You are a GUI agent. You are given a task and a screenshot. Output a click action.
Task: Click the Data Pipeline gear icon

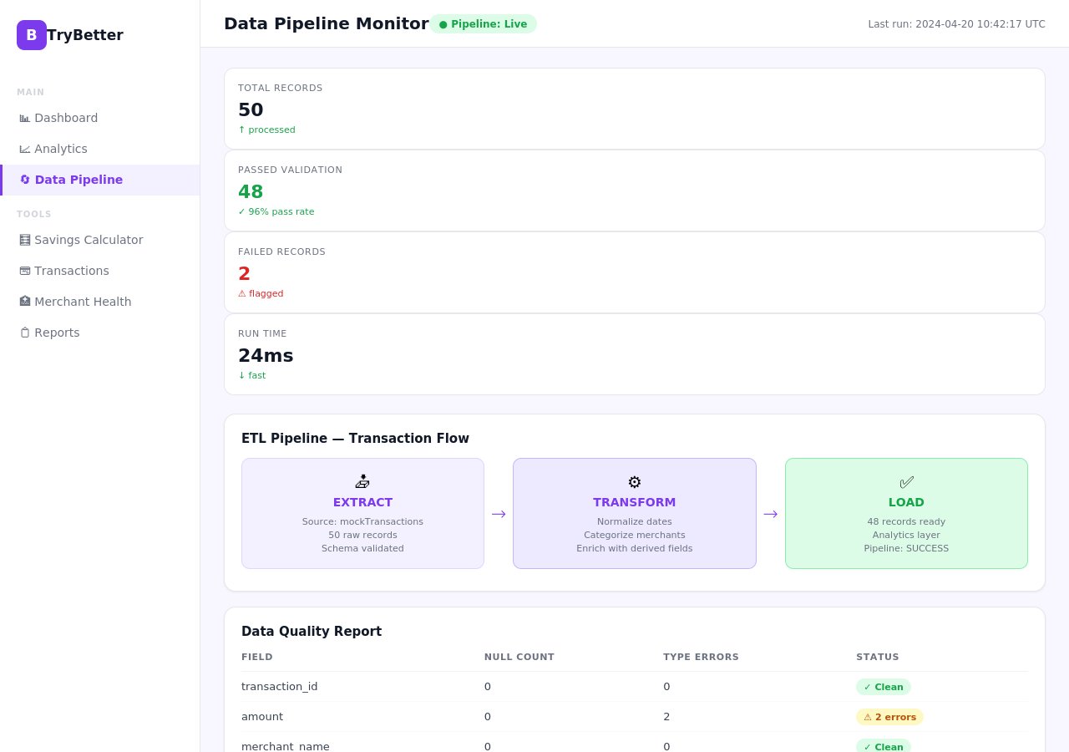[x=25, y=180]
